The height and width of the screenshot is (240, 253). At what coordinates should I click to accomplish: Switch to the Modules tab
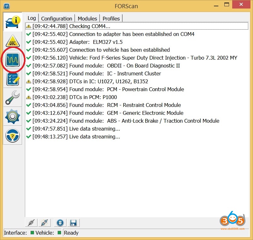pos(87,19)
